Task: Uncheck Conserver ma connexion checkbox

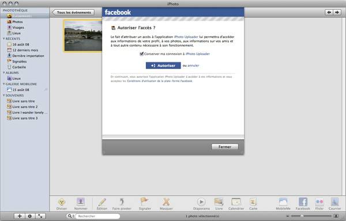Action: (x=142, y=54)
